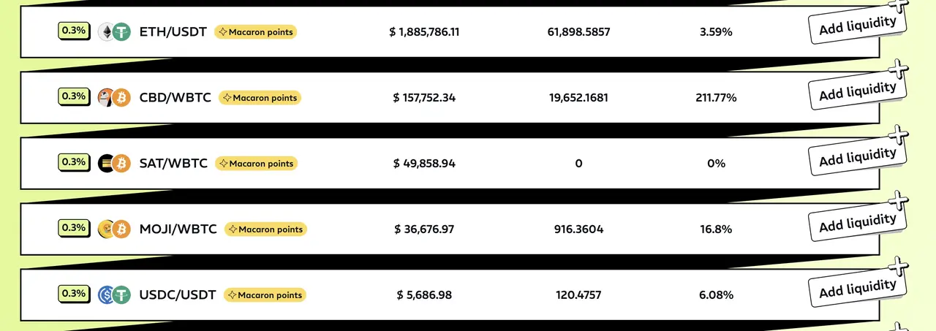
Task: Click the plus icon on SAT/WBTC row
Action: click(897, 135)
